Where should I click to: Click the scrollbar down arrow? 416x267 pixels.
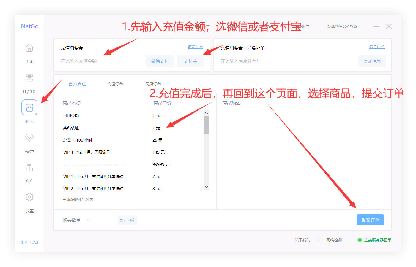[206, 187]
